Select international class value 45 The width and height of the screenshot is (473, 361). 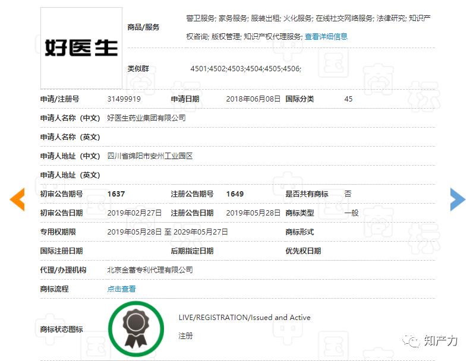pos(348,99)
